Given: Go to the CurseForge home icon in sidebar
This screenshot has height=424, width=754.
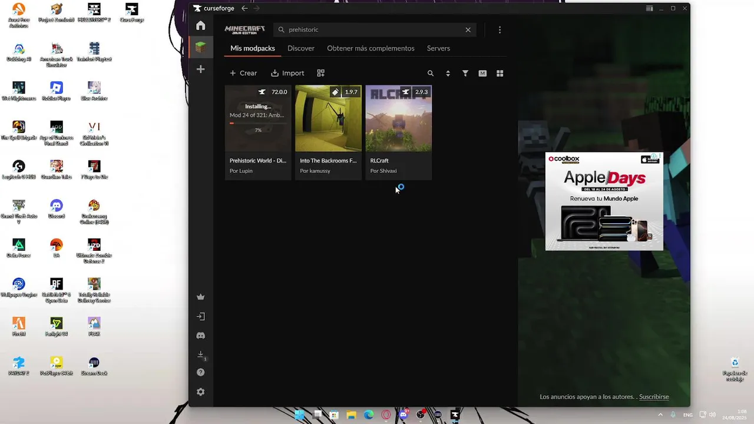Looking at the screenshot, I should click(201, 25).
